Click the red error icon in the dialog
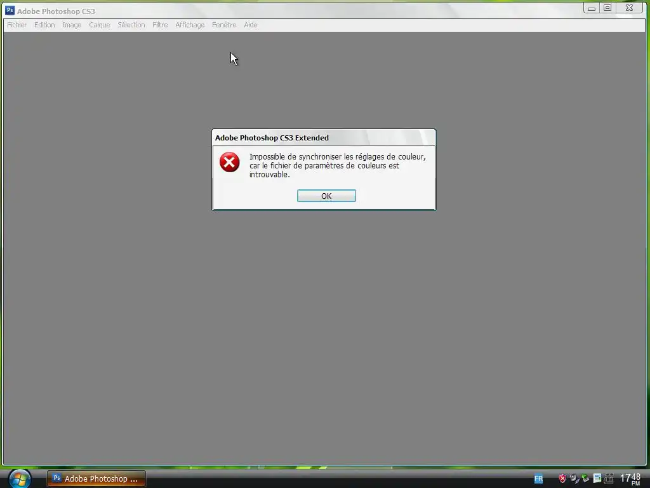The width and height of the screenshot is (650, 488). tap(230, 162)
